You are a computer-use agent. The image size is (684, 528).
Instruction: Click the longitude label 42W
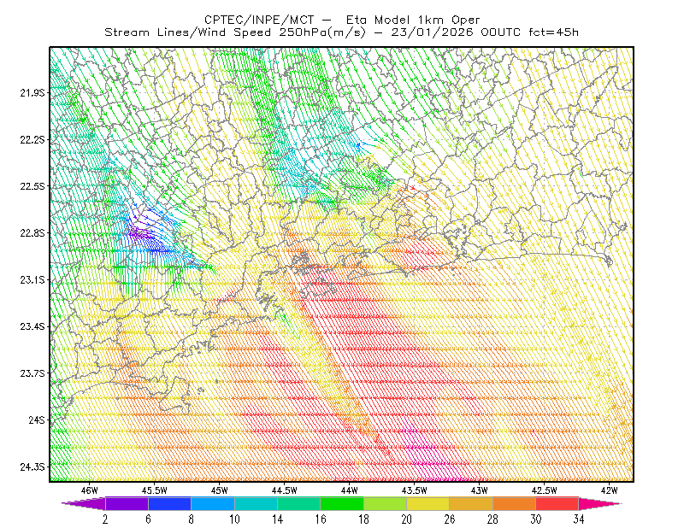pos(609,490)
